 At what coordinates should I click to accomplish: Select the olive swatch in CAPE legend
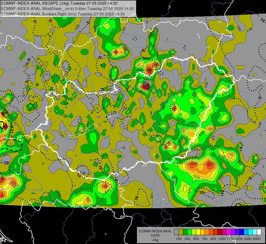(x=181, y=232)
